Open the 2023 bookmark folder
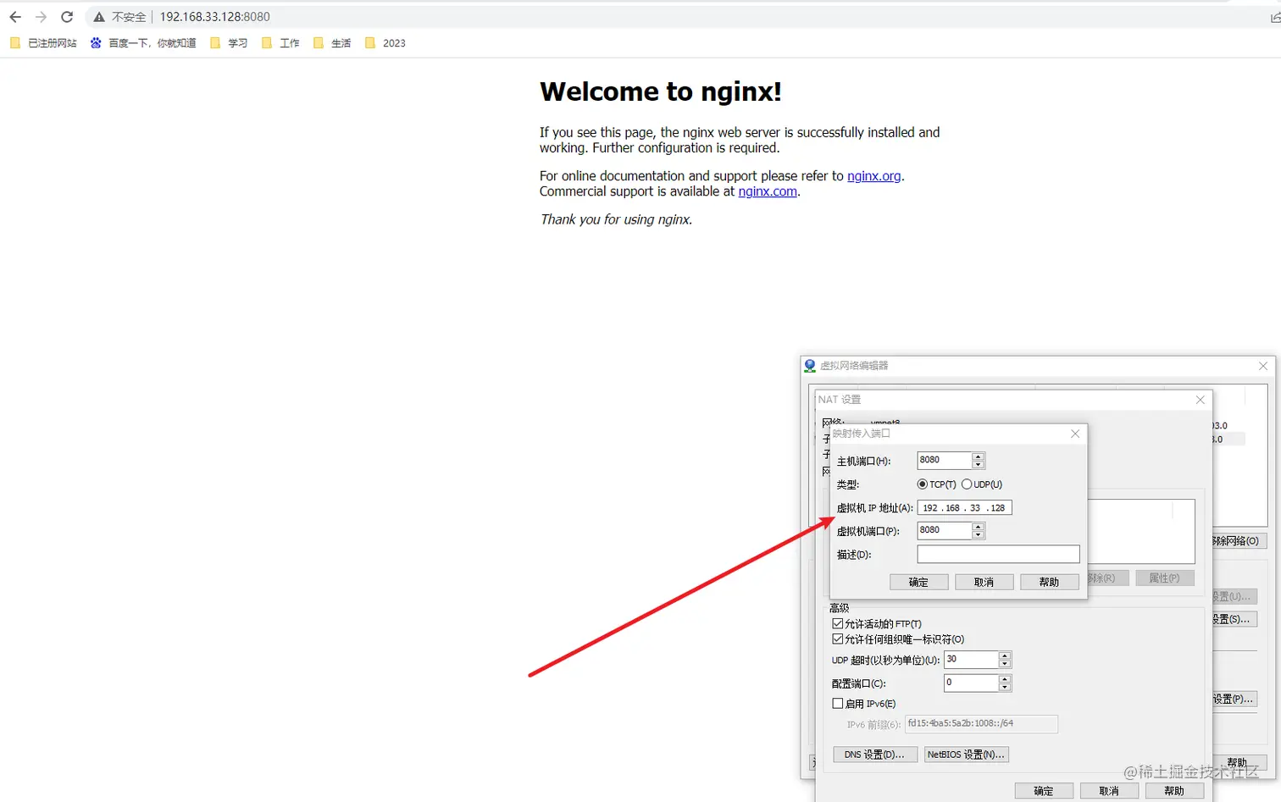This screenshot has width=1281, height=802. click(x=385, y=43)
